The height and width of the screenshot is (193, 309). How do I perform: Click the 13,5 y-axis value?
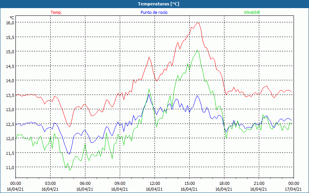tap(10, 95)
